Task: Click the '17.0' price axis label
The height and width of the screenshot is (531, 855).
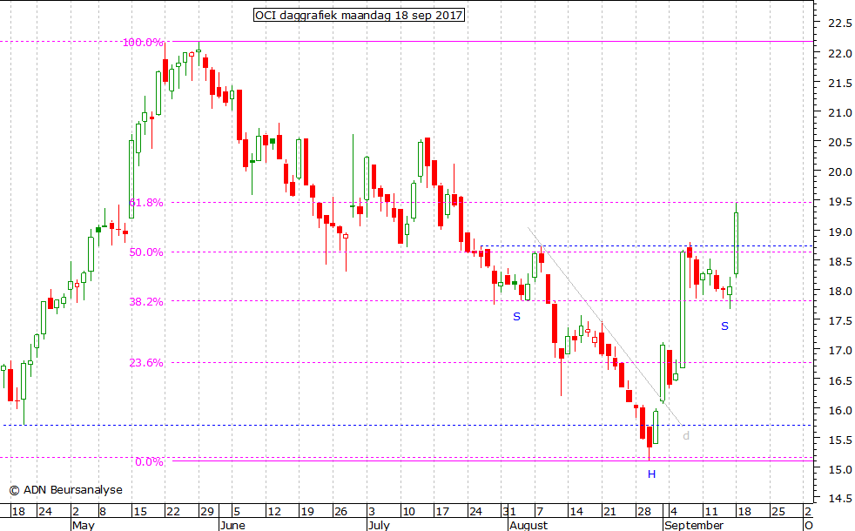Action: coord(839,351)
